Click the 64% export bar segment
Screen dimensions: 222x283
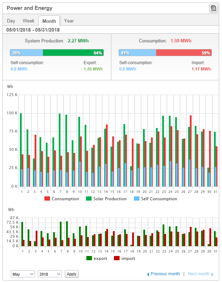73,53
